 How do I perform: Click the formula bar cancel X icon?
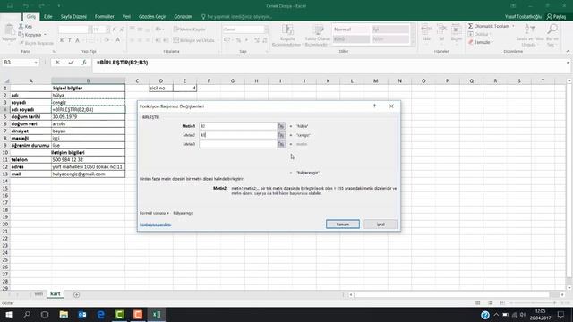coord(57,63)
